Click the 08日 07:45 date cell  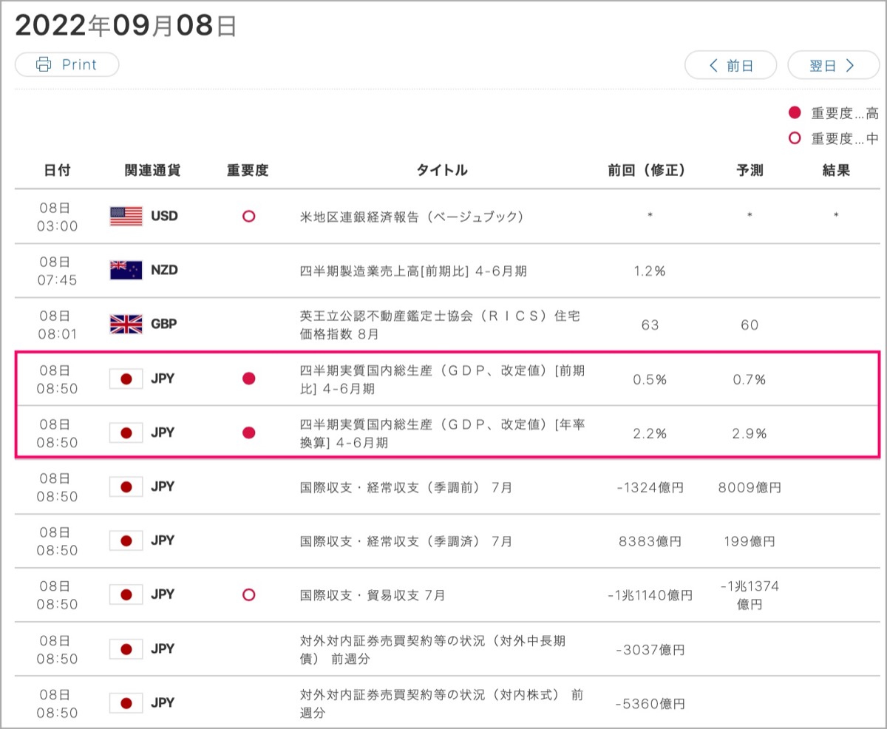pyautogui.click(x=57, y=271)
